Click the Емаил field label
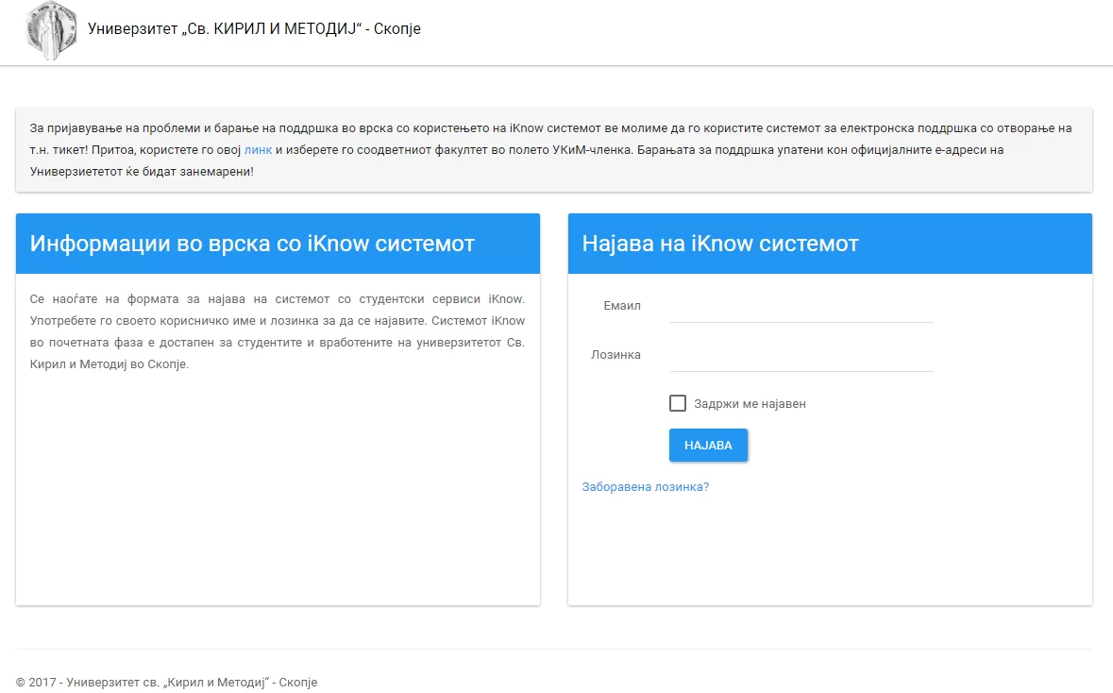 click(x=622, y=306)
